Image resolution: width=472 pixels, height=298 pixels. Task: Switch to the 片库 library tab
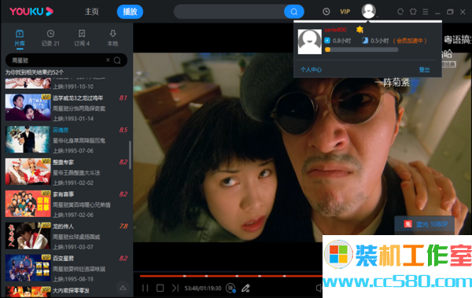point(20,38)
